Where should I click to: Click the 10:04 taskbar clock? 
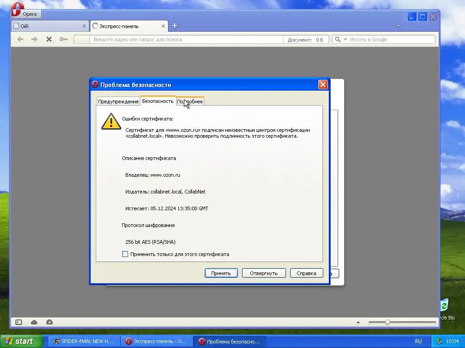(x=453, y=341)
